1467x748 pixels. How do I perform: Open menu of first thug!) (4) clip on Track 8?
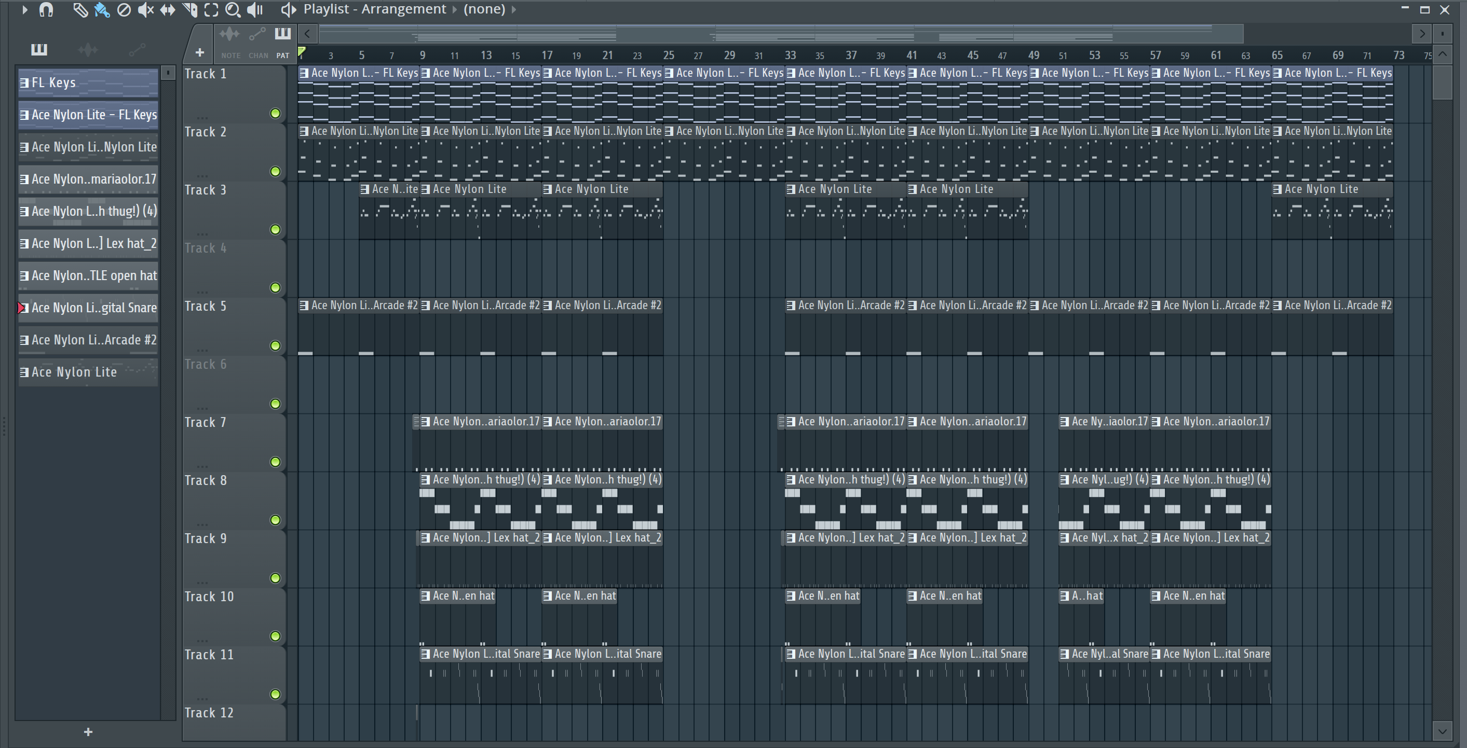point(425,480)
